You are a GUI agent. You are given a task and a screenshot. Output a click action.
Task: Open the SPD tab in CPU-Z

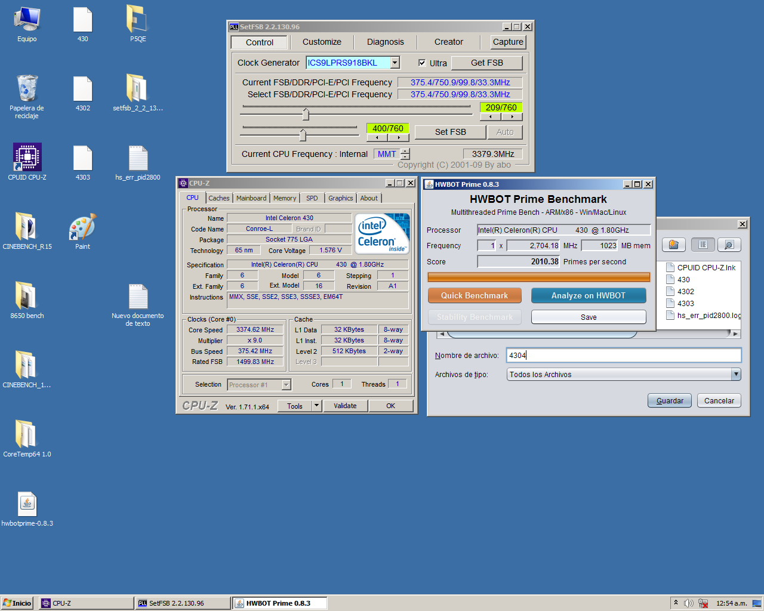312,198
